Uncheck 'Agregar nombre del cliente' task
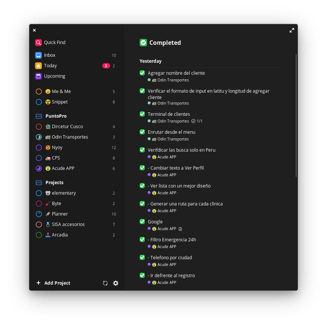This screenshot has width=327, height=325. [x=142, y=73]
